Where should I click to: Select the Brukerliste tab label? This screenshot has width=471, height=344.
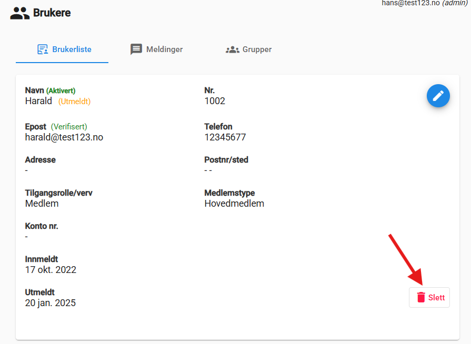point(72,49)
